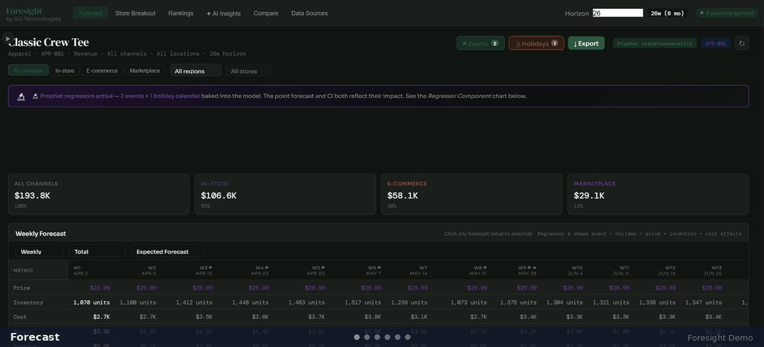Click the flag icon on W3 column
764x347 pixels.
click(210, 268)
